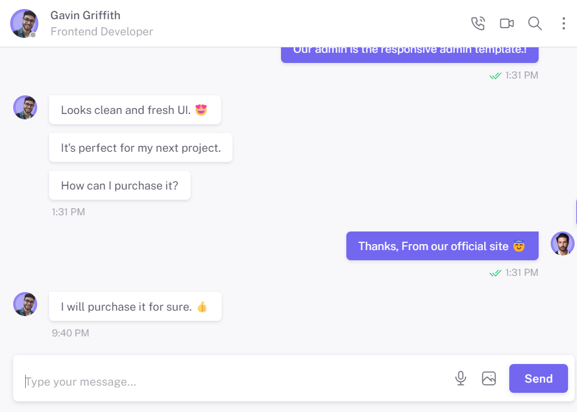Click the Gavin Griffith name in header
The image size is (577, 412).
point(85,16)
